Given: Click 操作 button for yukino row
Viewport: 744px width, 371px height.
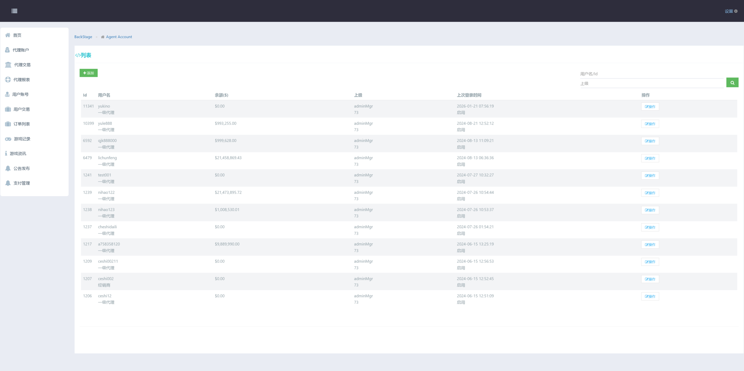Looking at the screenshot, I should pyautogui.click(x=650, y=106).
